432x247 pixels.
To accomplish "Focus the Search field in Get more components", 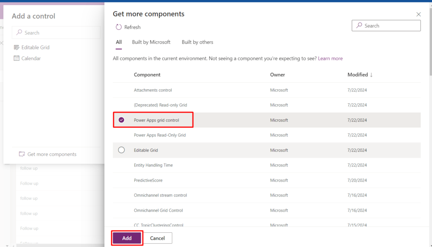I will [x=386, y=26].
